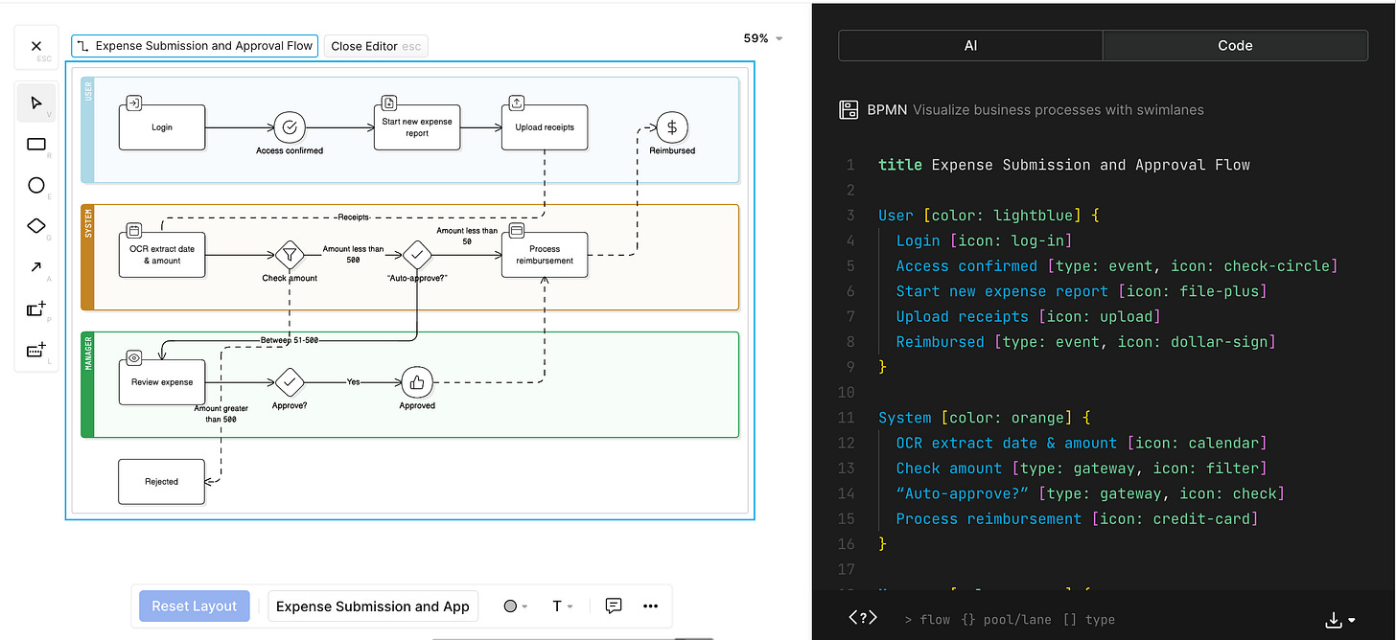This screenshot has width=1396, height=640.
Task: Select the ellipse shape tool
Action: coord(36,185)
